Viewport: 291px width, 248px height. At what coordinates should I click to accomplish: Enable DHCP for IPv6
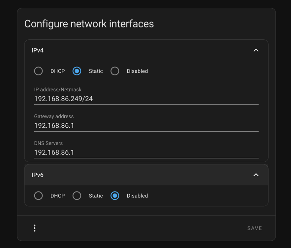click(x=38, y=195)
